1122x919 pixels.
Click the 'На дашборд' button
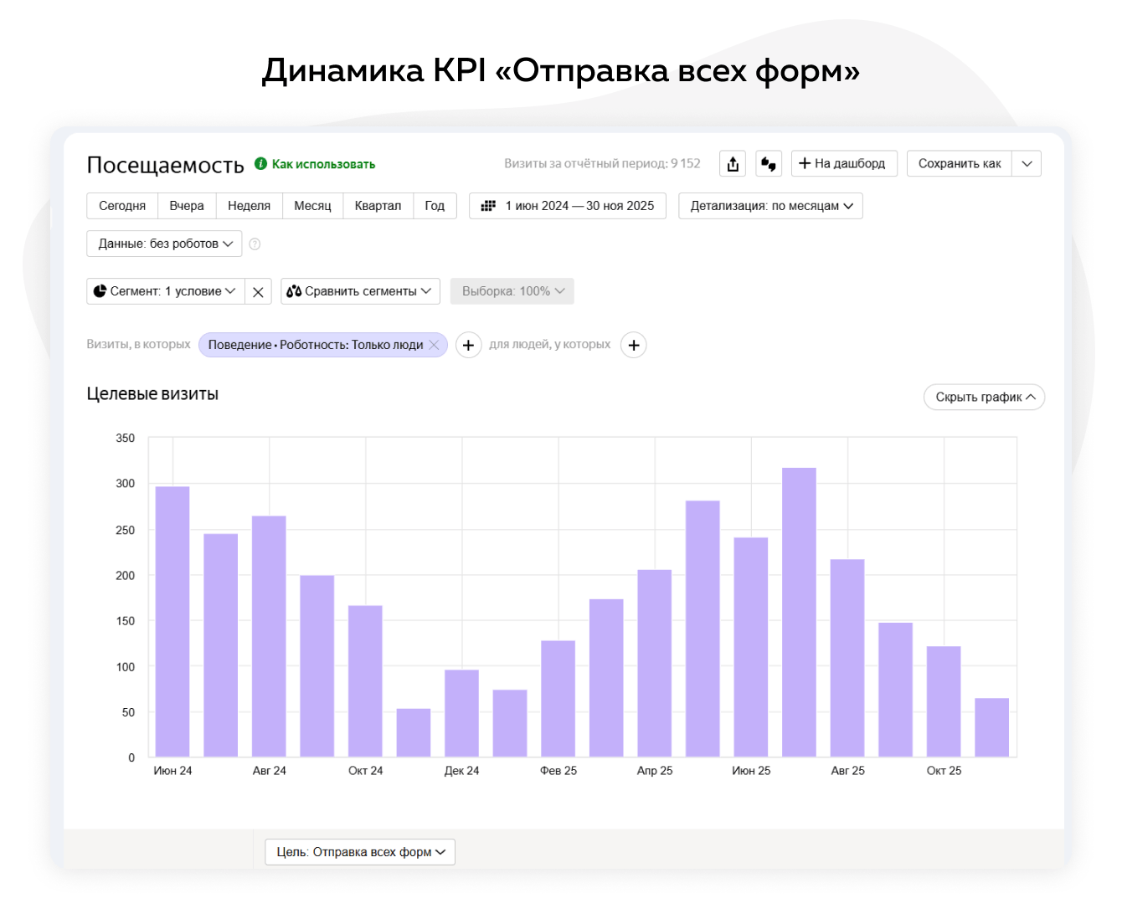coord(843,164)
